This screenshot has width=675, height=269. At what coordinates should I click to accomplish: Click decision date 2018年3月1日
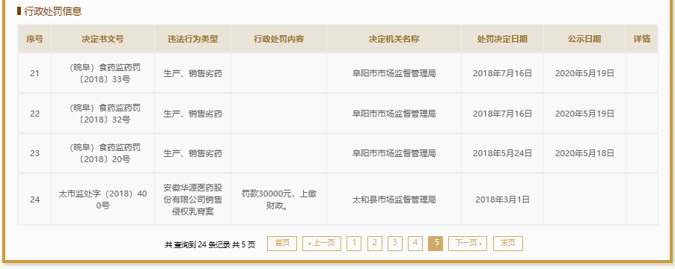(x=502, y=200)
